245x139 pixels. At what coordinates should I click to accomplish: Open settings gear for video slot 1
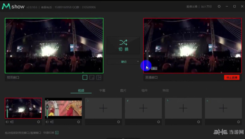39,122
